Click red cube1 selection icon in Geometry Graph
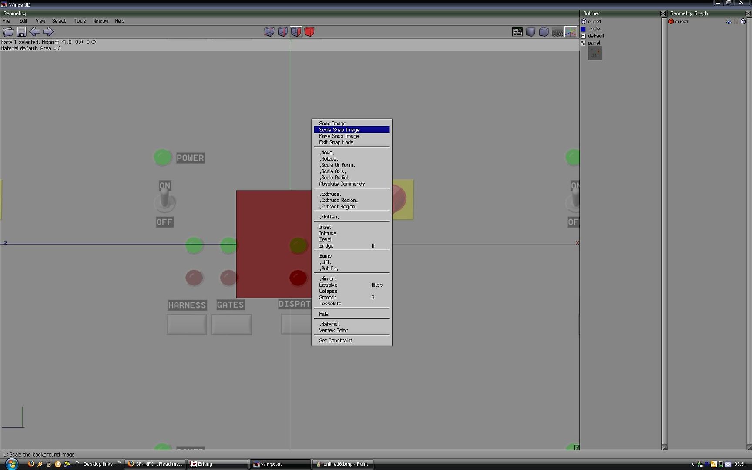This screenshot has height=470, width=752. tap(671, 21)
